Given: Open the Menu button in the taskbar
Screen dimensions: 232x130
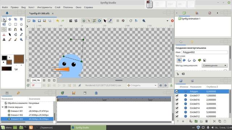Looking at the screenshot, I should pyautogui.click(x=7, y=127).
